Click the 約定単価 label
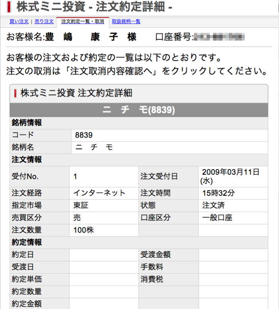This screenshot has height=309, width=279. click(x=27, y=279)
